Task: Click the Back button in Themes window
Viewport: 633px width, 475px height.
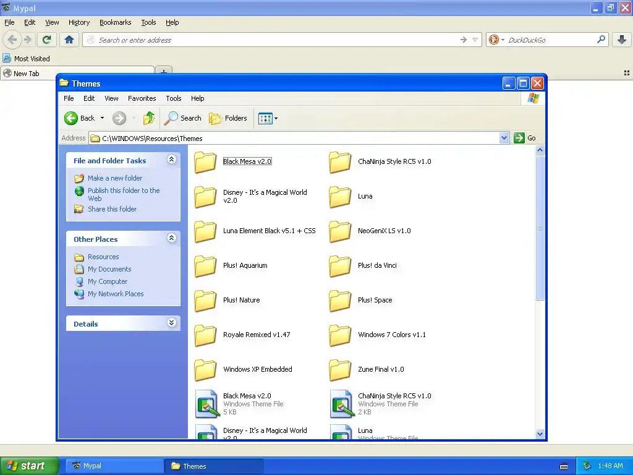Action: click(x=80, y=118)
